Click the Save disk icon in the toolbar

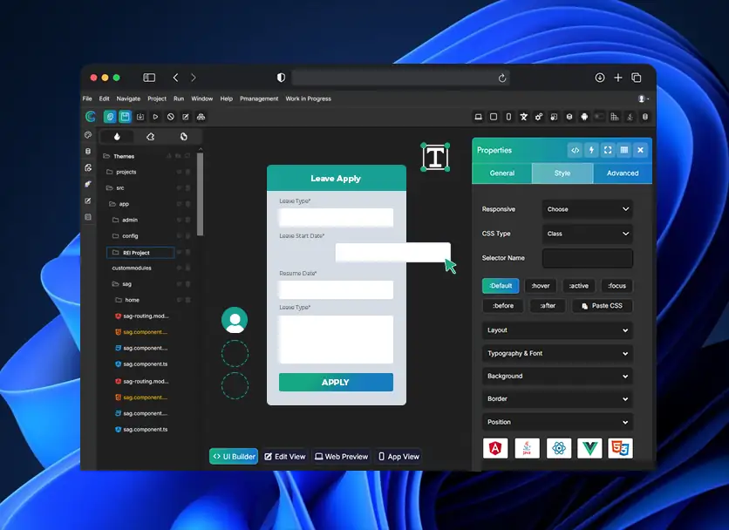(125, 117)
